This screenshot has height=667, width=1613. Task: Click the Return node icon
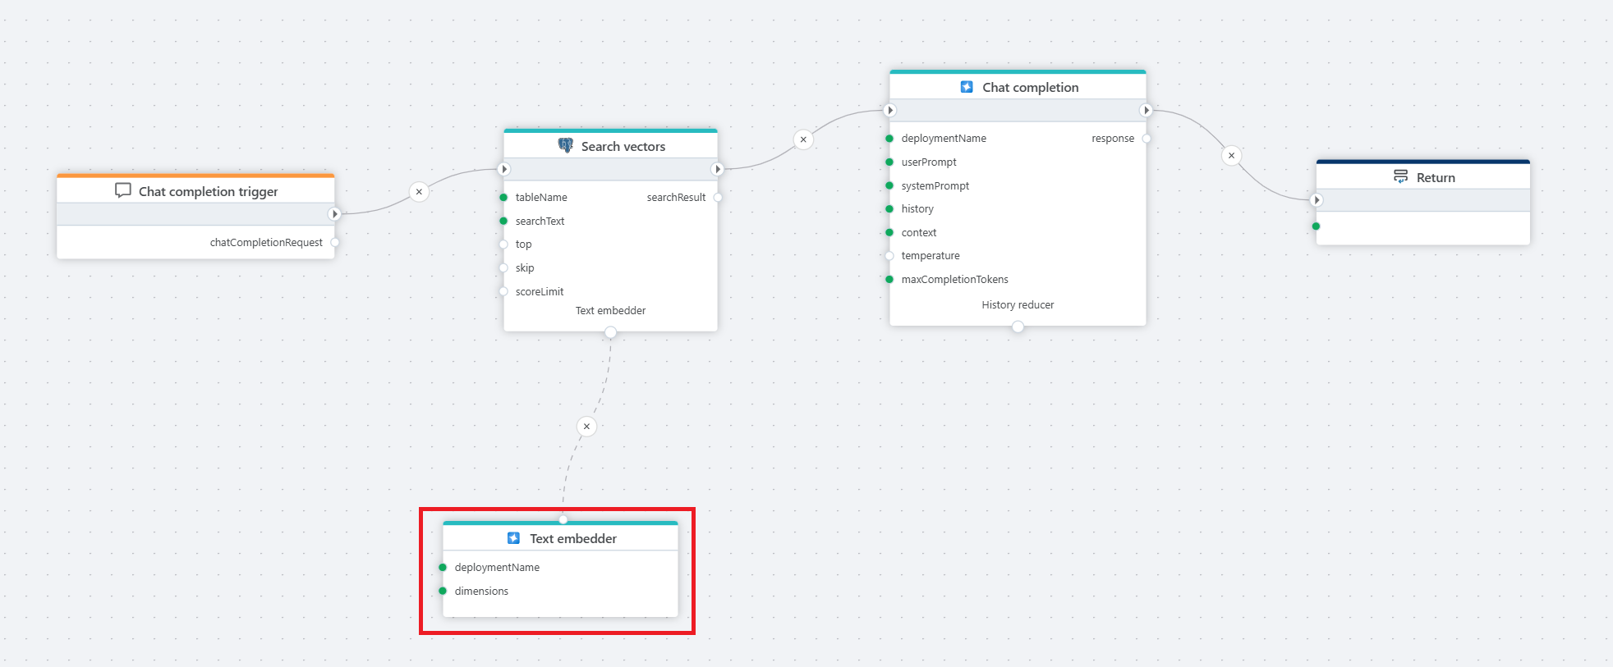click(1401, 176)
